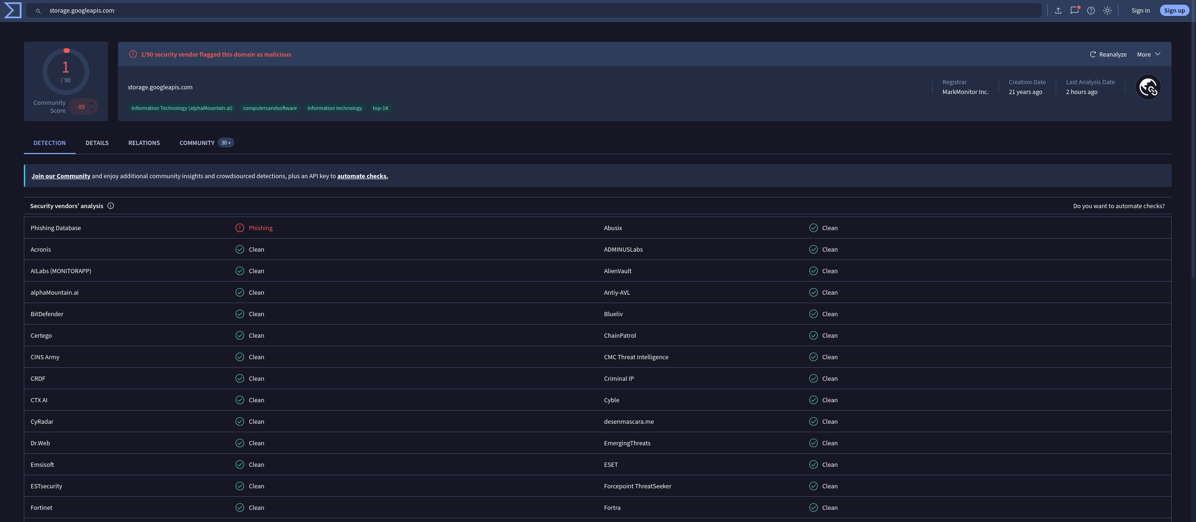
Task: Open the VirusTotal home logo
Action: click(13, 10)
